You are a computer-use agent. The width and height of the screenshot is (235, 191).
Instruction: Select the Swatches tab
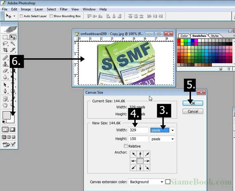tap(199, 36)
